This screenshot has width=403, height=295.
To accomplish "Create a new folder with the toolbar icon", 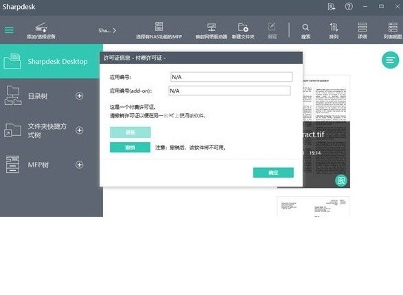I will [243, 27].
